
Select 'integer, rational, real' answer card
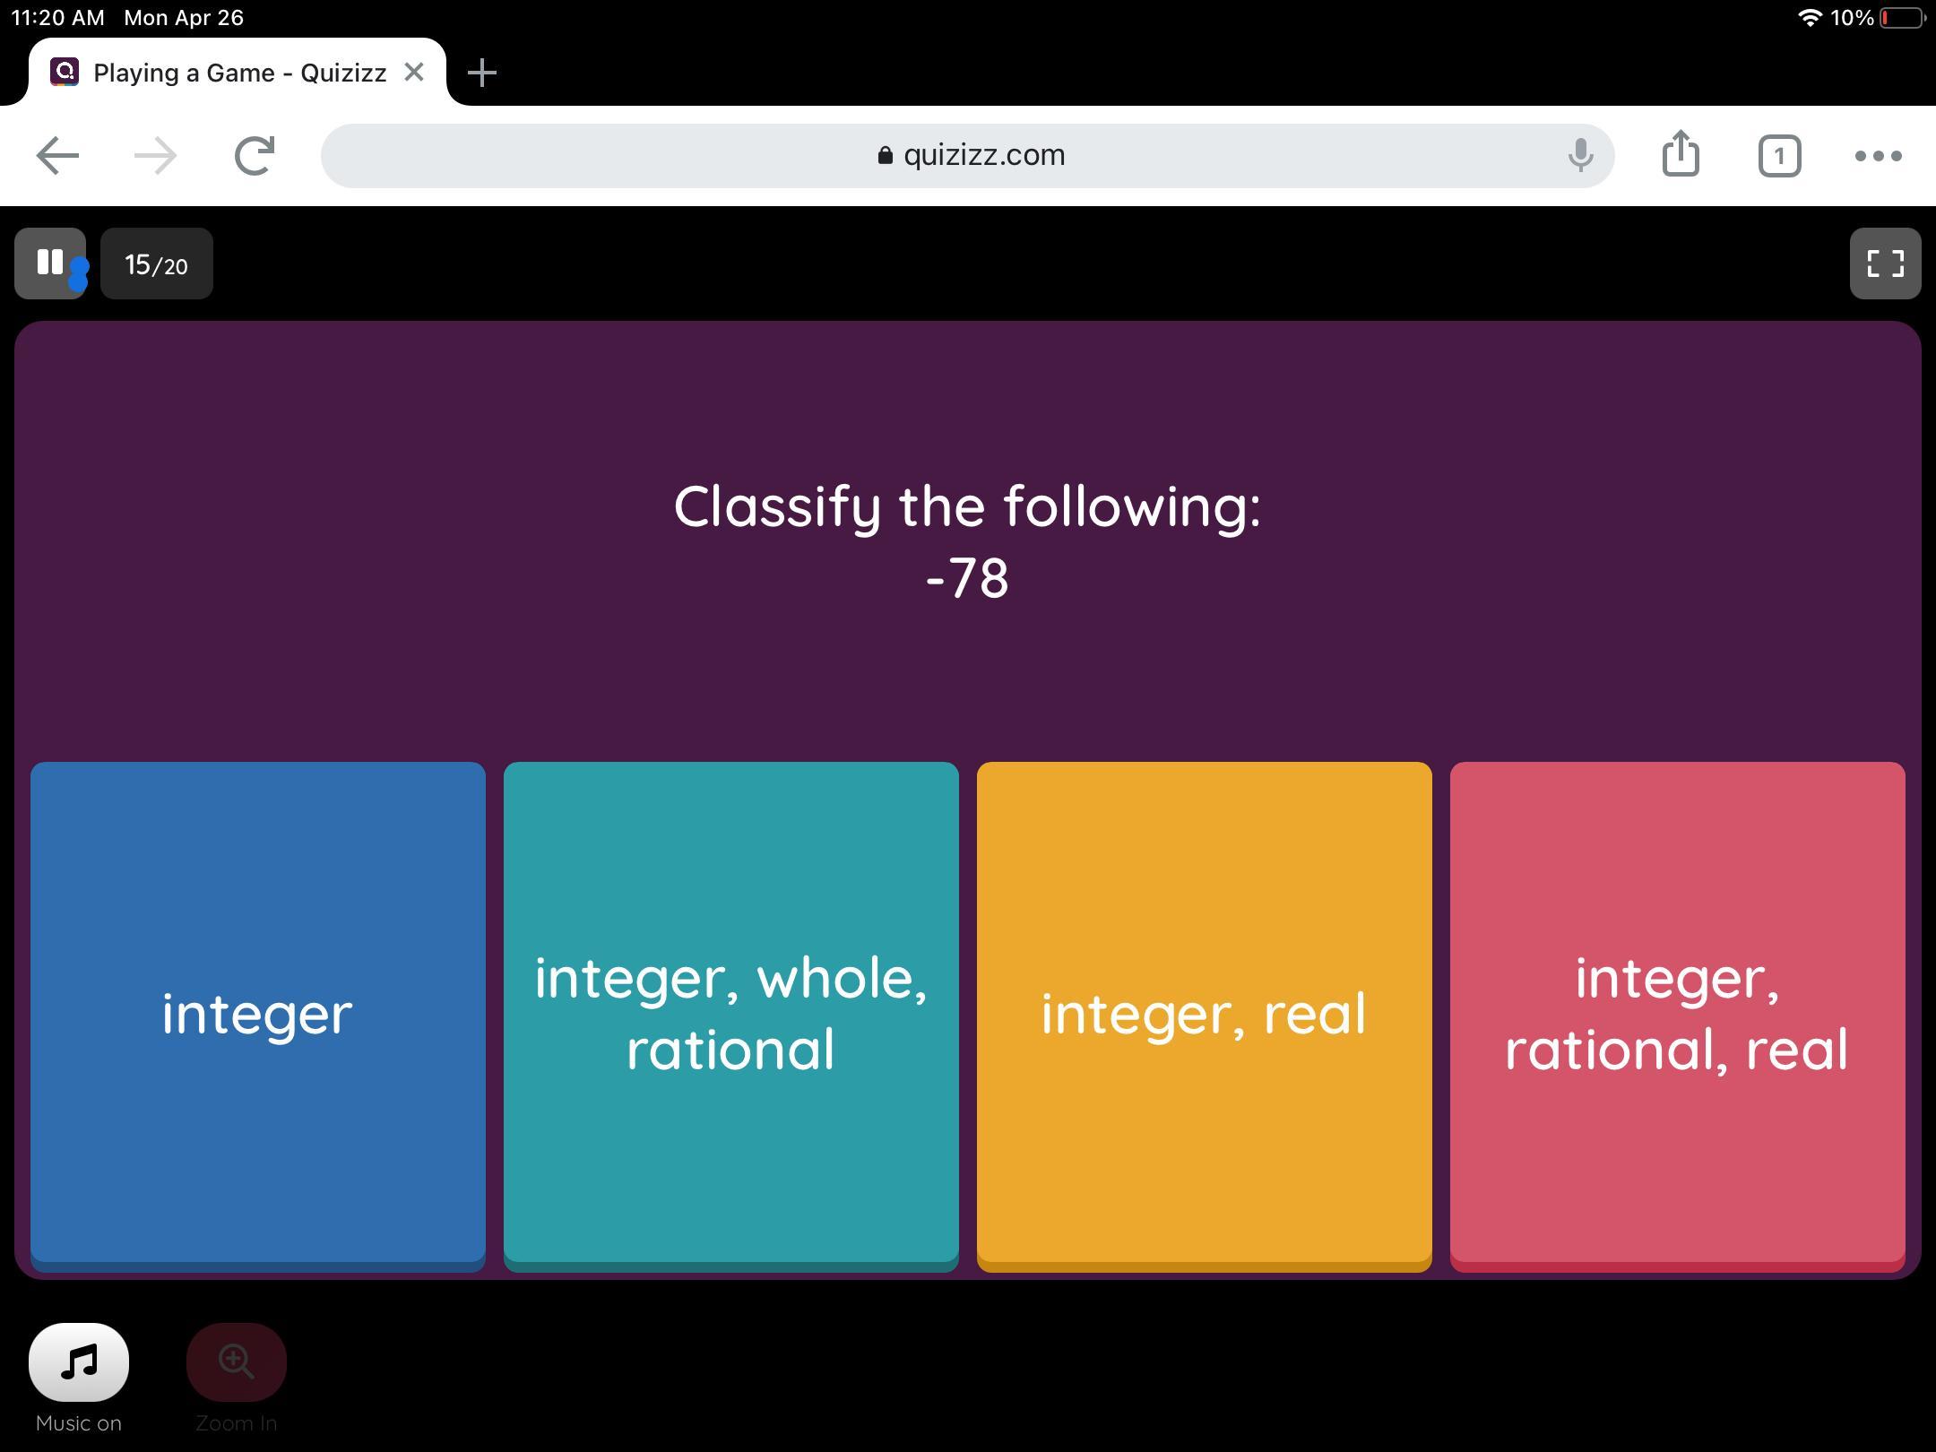[1677, 1013]
